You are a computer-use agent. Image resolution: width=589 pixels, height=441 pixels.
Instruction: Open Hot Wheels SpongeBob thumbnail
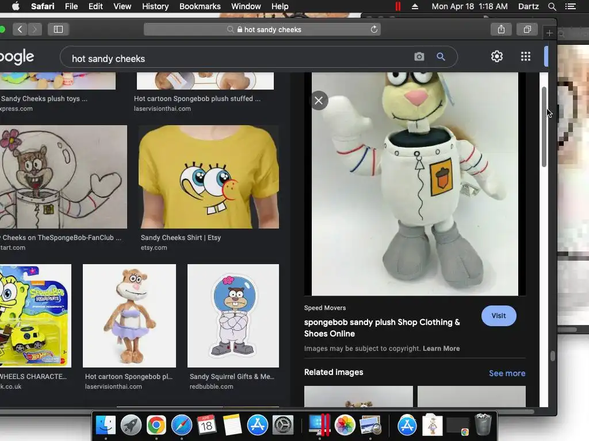[x=35, y=316]
